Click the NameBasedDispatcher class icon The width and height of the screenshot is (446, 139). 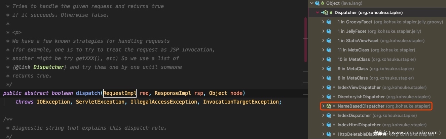[x=329, y=106]
